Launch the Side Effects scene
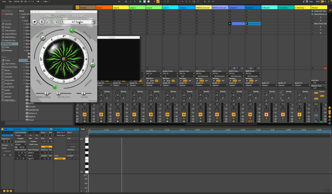The image size is (332, 194). pyautogui.click(x=312, y=14)
